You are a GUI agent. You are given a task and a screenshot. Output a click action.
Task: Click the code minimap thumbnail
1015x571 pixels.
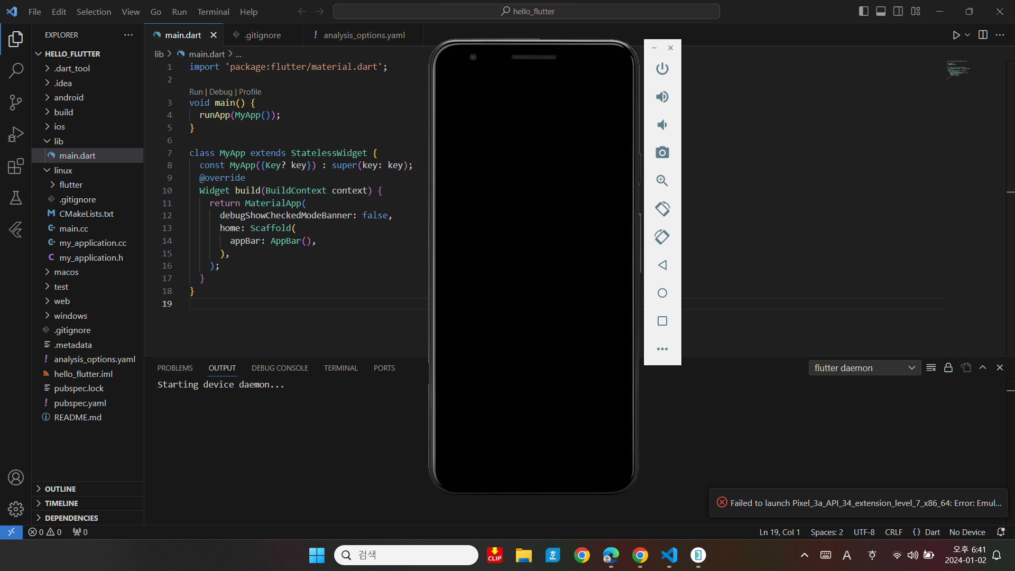(958, 69)
